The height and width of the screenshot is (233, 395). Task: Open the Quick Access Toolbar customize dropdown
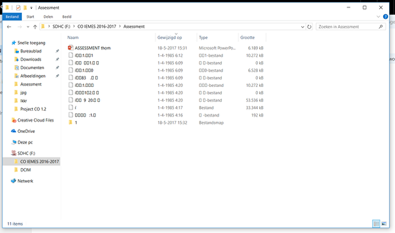(x=32, y=8)
